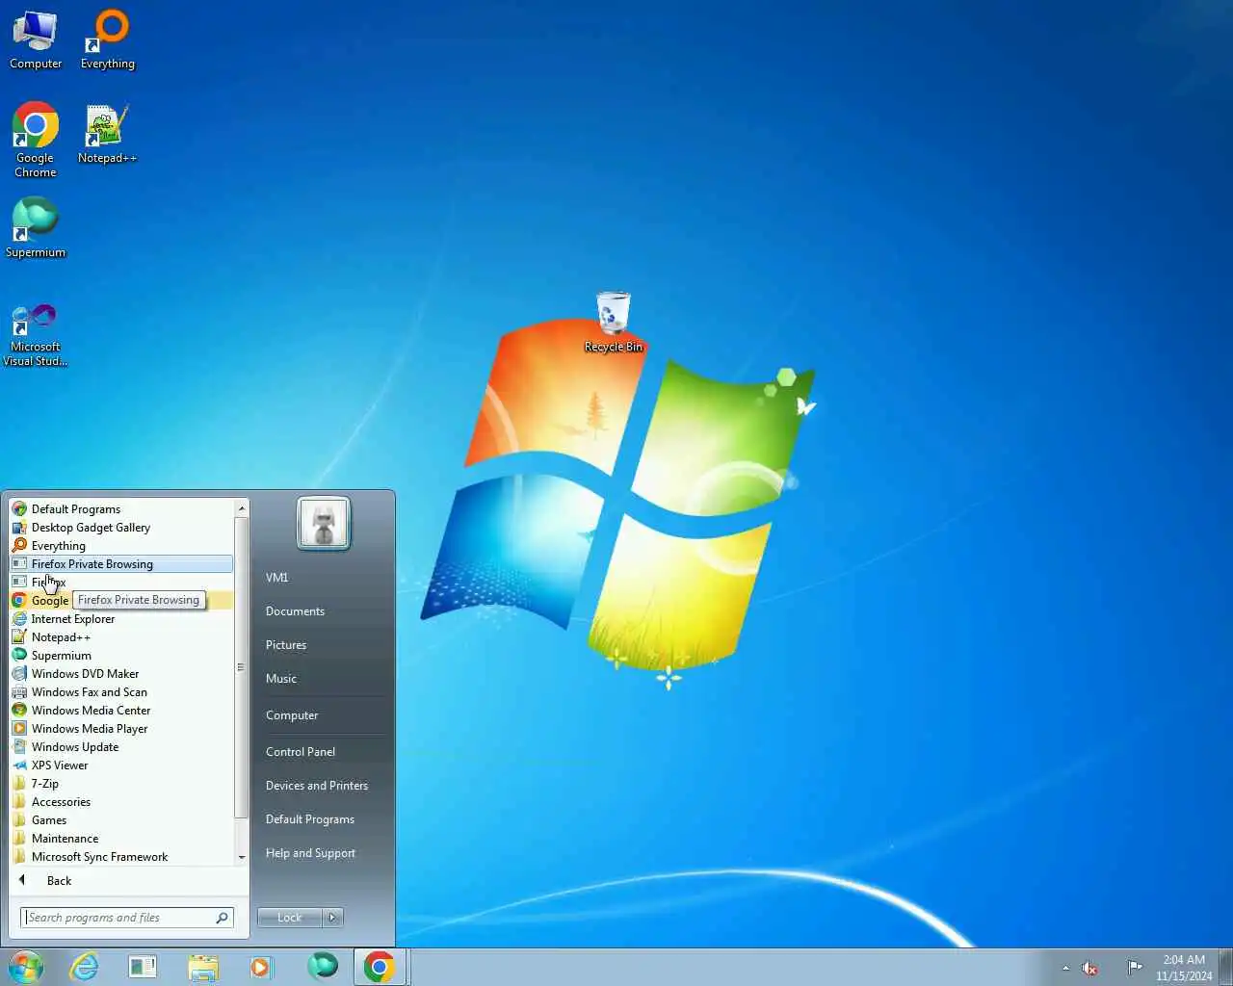Open the Everything desktop shortcut
1233x986 pixels.
point(108,39)
